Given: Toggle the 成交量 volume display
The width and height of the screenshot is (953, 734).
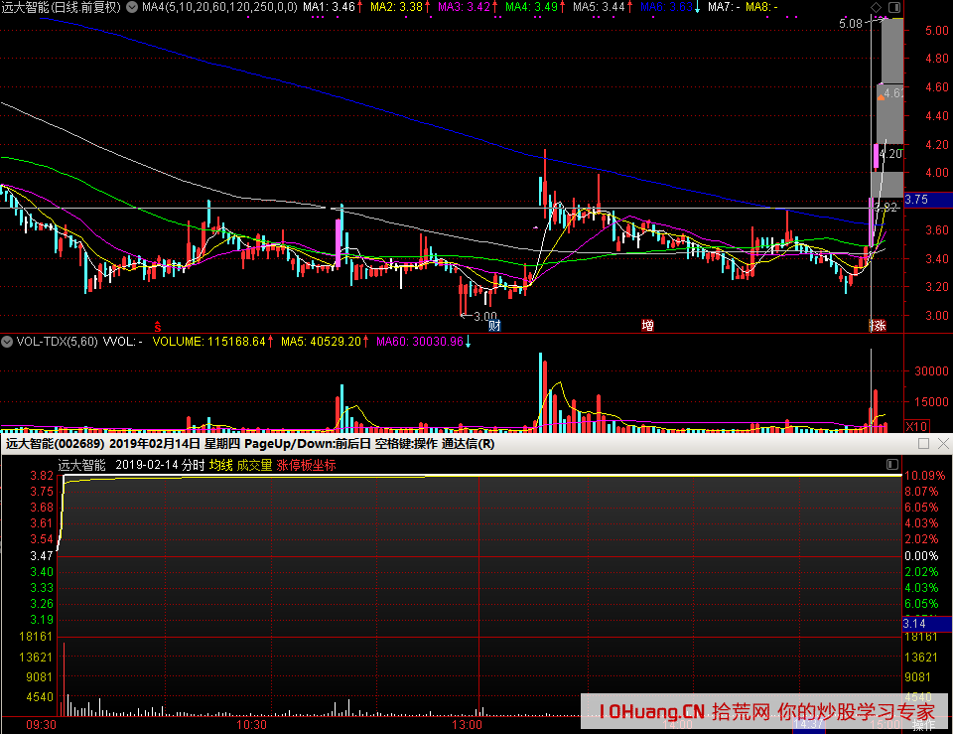Looking at the screenshot, I should click(254, 465).
